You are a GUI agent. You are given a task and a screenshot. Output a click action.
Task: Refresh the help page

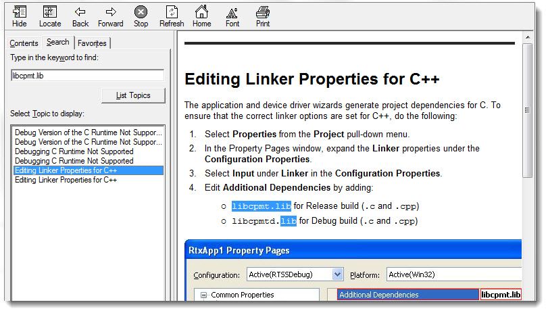click(x=172, y=12)
